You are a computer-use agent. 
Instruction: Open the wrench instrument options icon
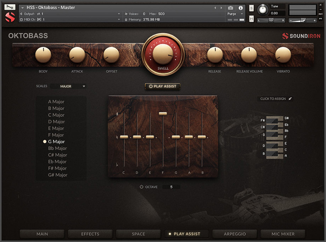(10, 7)
